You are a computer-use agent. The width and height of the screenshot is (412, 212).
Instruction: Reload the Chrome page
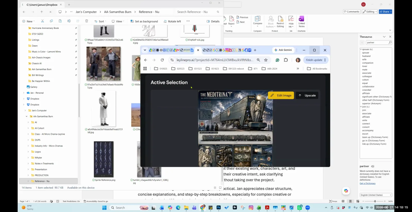tap(162, 60)
